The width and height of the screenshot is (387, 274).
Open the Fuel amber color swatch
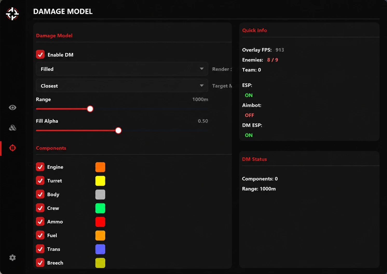100,235
